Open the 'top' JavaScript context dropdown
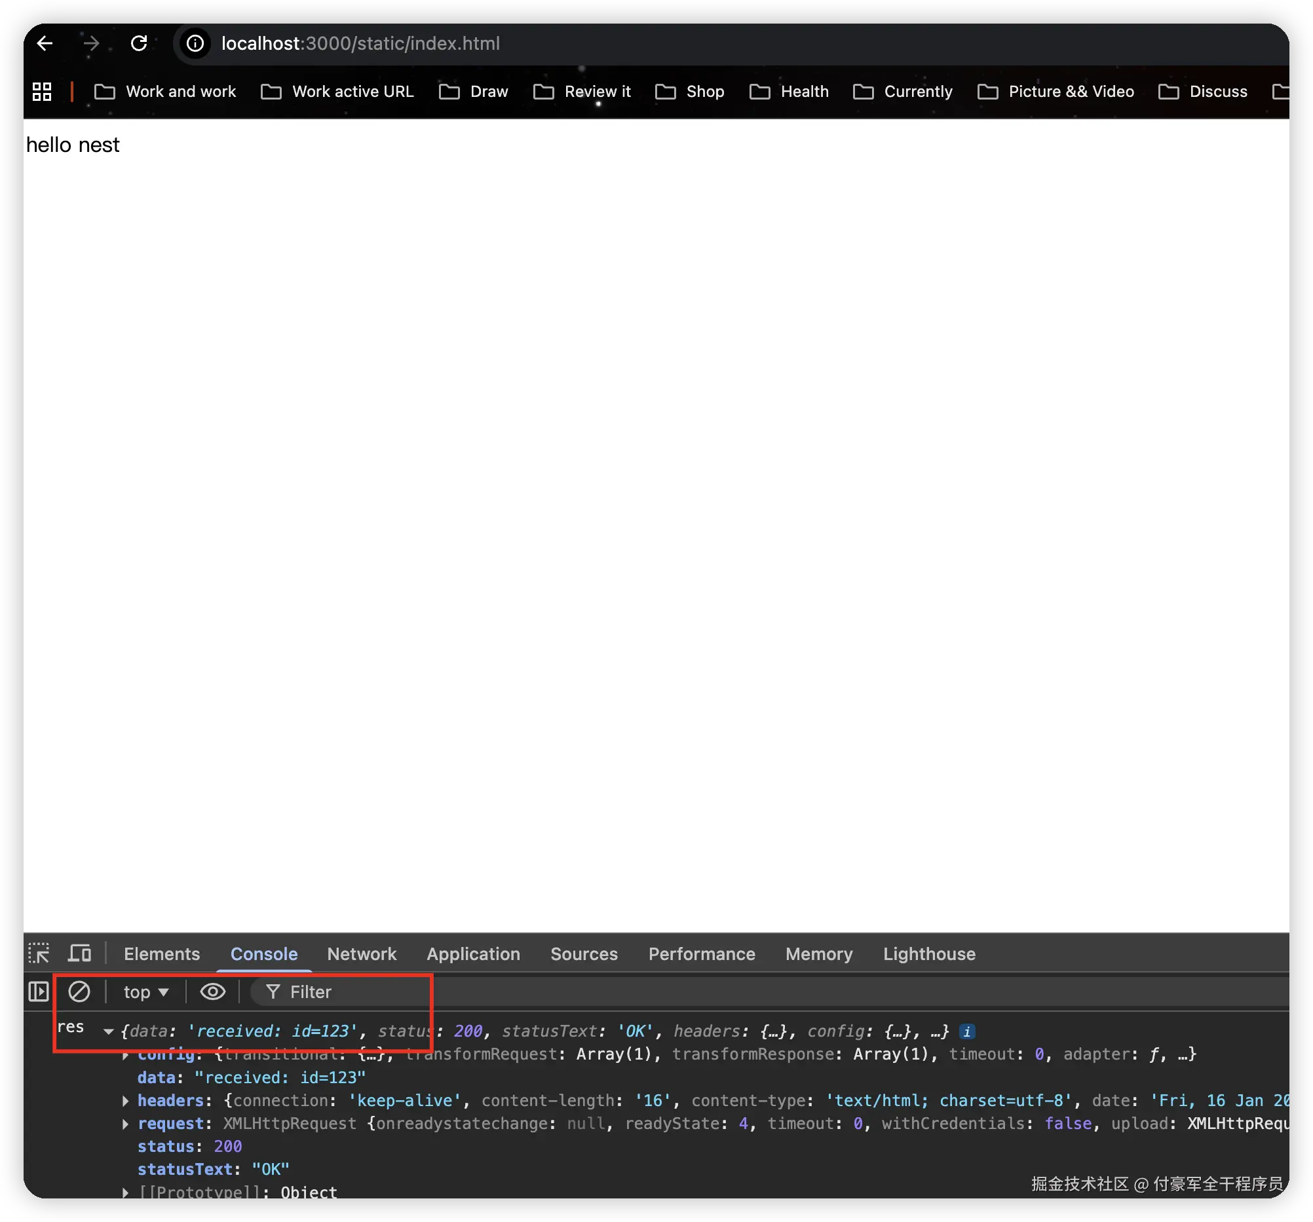The width and height of the screenshot is (1313, 1222). [x=146, y=991]
